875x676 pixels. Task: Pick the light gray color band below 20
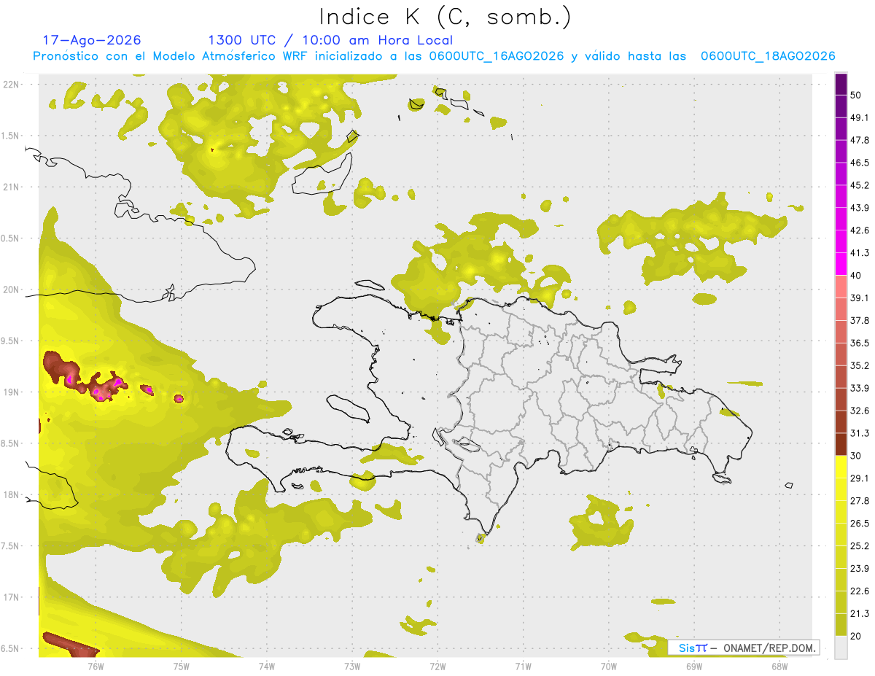pyautogui.click(x=841, y=648)
